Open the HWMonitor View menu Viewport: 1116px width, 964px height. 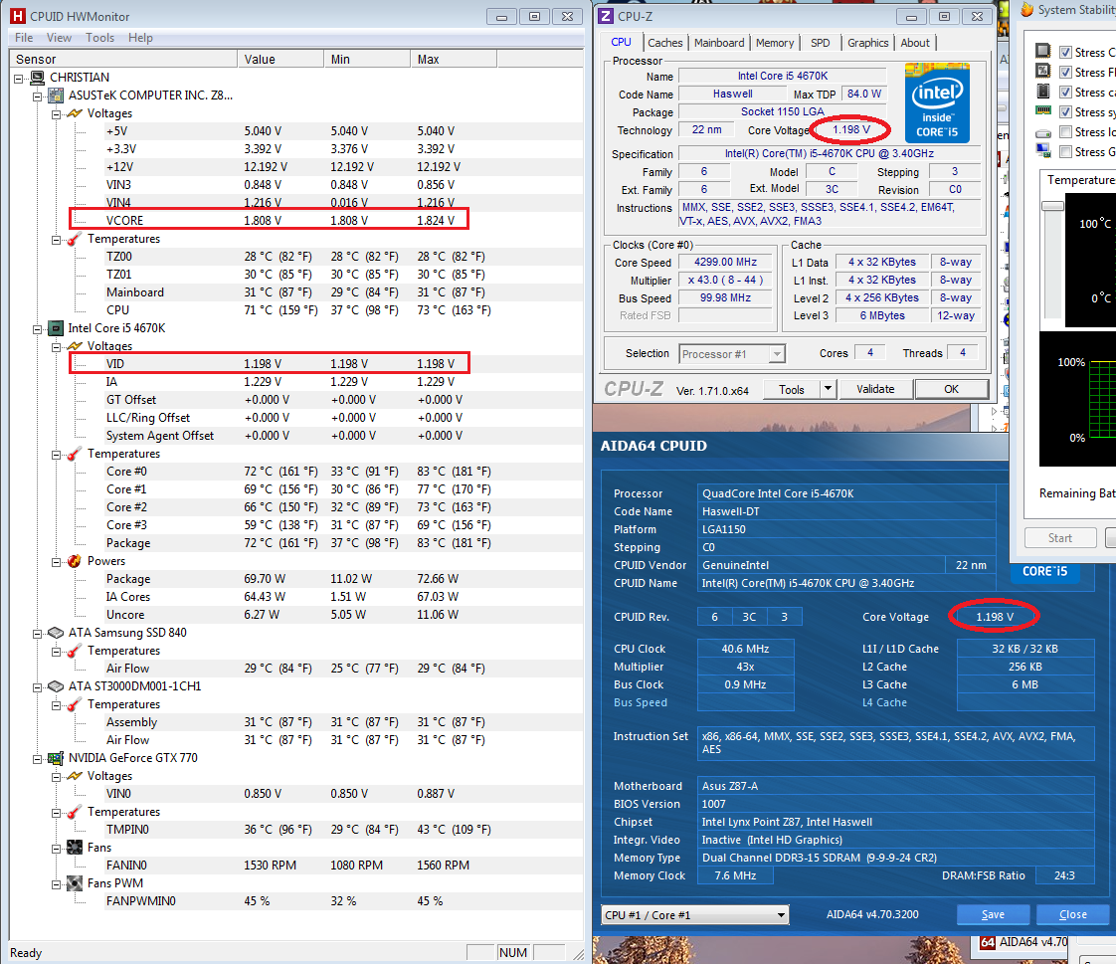[x=59, y=38]
